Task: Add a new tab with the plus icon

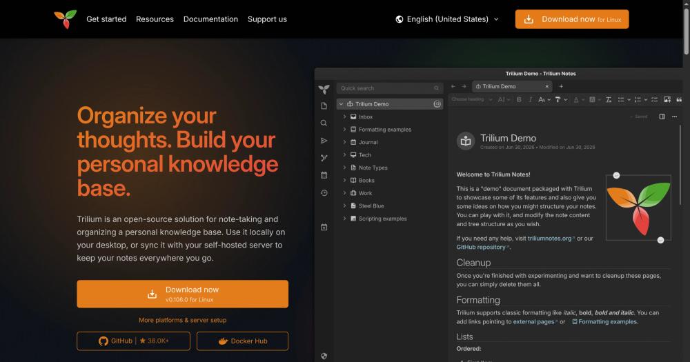Action: point(561,86)
